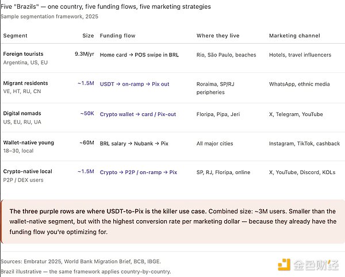Click the 'Segment' column header
The image size is (345, 277).
(x=15, y=36)
